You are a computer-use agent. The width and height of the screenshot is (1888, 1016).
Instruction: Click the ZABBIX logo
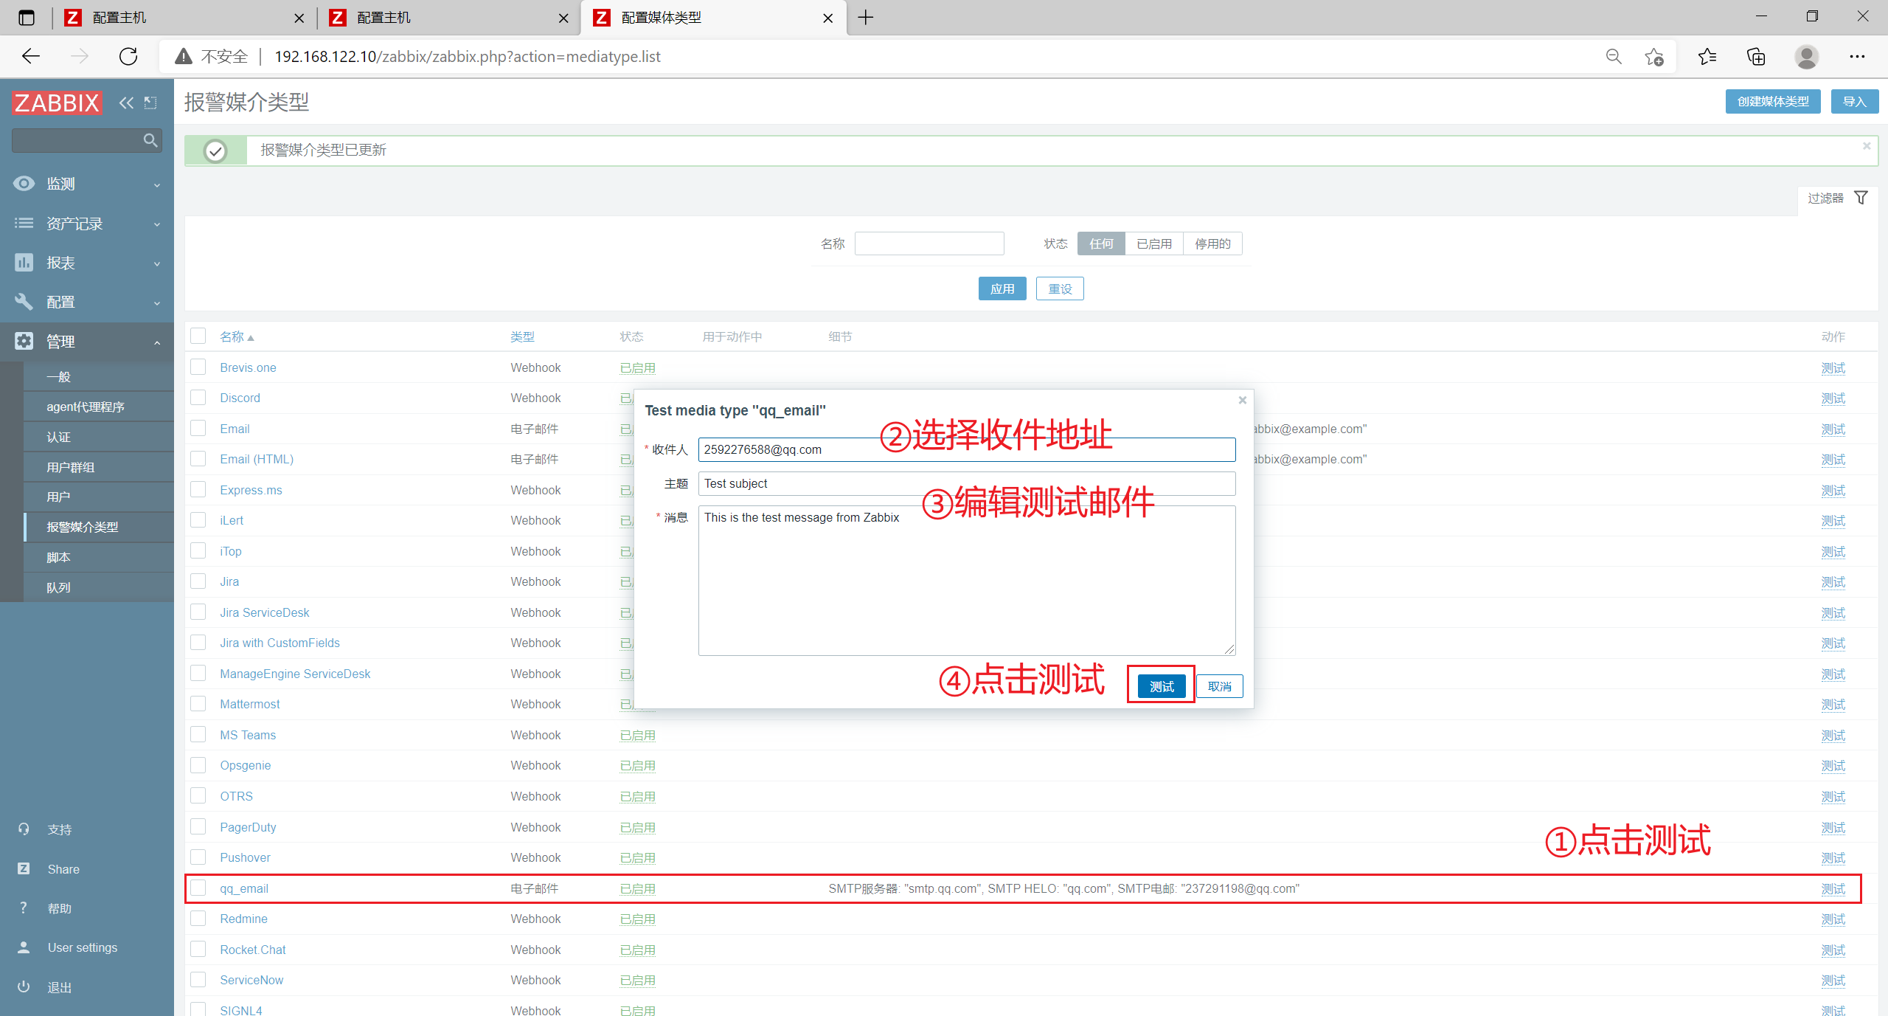(57, 103)
